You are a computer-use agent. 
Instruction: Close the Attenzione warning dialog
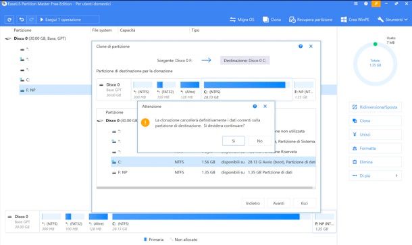coord(265,107)
